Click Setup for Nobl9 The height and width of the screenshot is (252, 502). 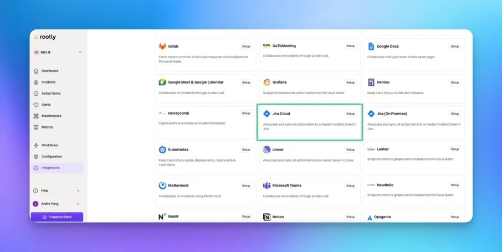coord(246,217)
